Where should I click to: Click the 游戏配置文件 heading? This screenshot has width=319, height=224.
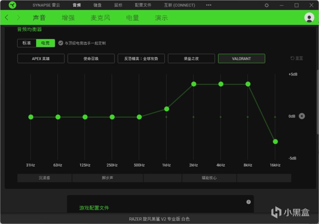click(94, 208)
